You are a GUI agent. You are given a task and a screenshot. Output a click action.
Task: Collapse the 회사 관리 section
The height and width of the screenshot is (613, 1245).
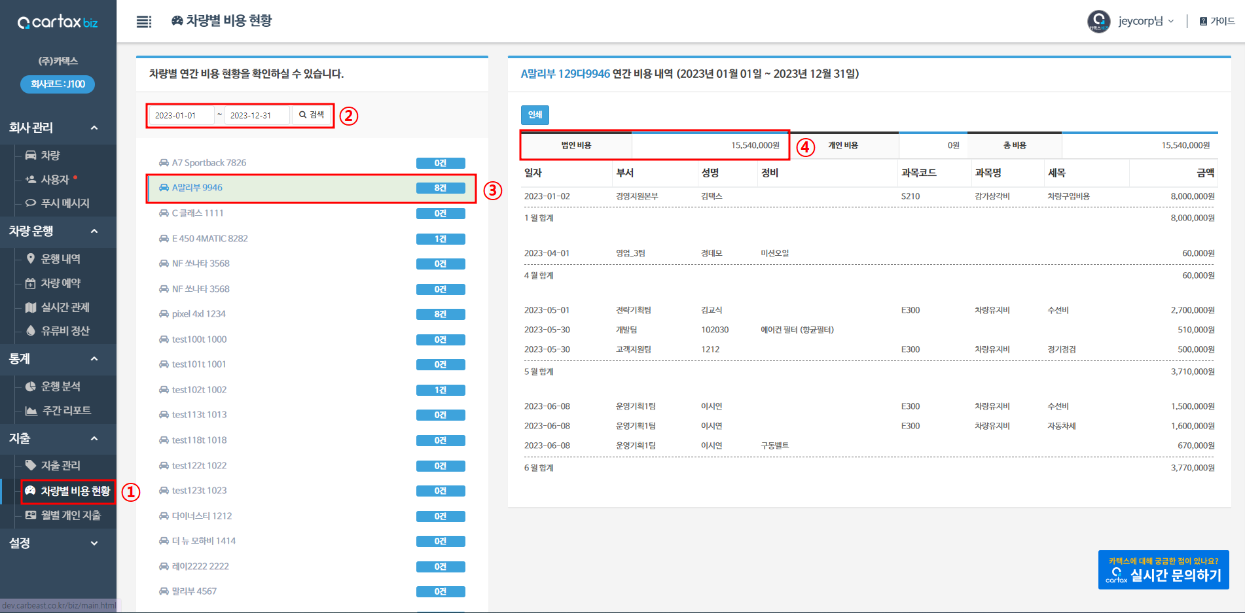click(58, 128)
